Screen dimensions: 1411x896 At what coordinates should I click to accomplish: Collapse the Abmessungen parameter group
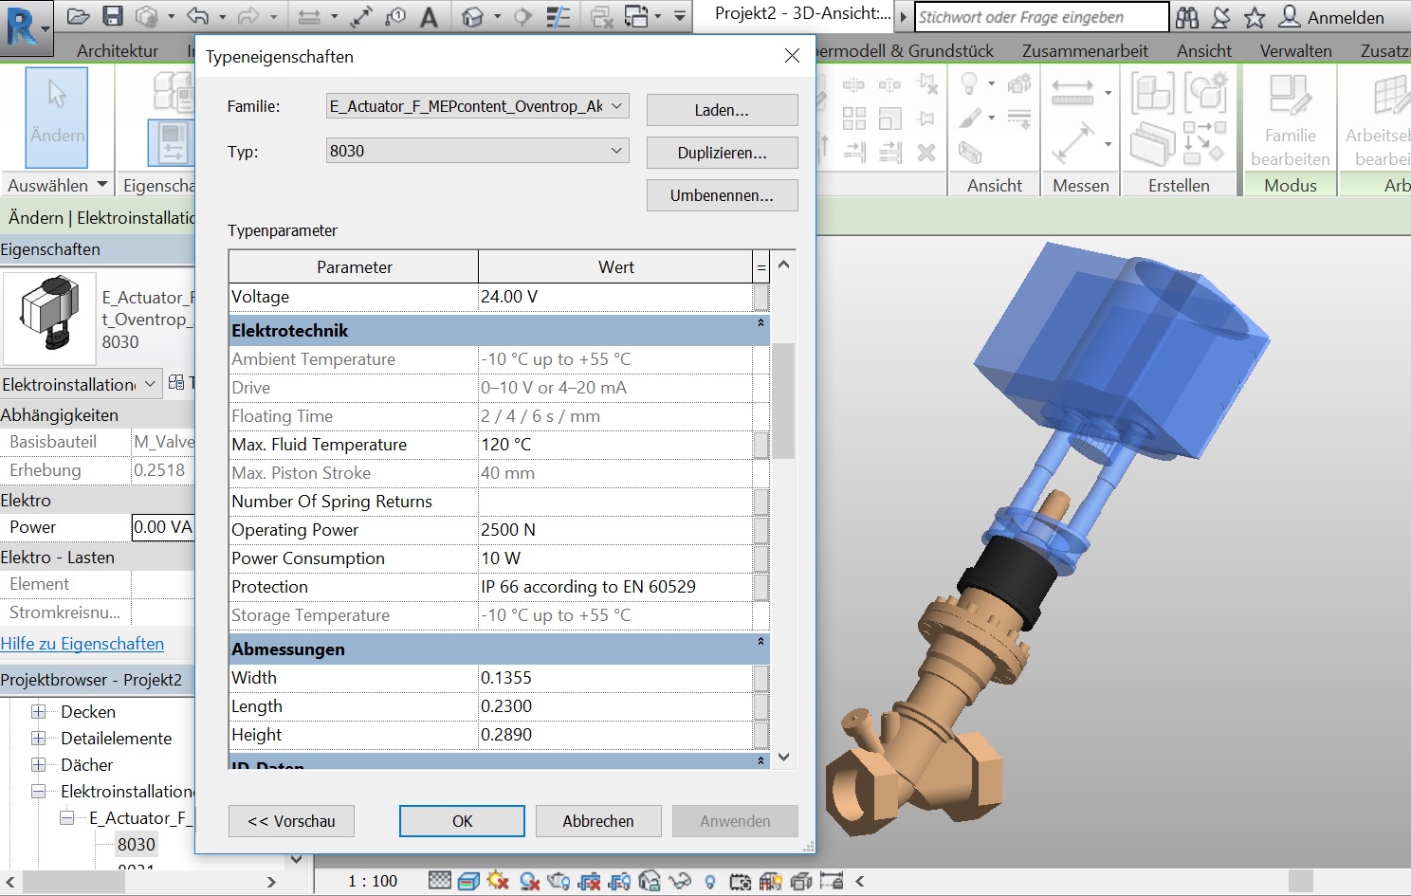(760, 643)
